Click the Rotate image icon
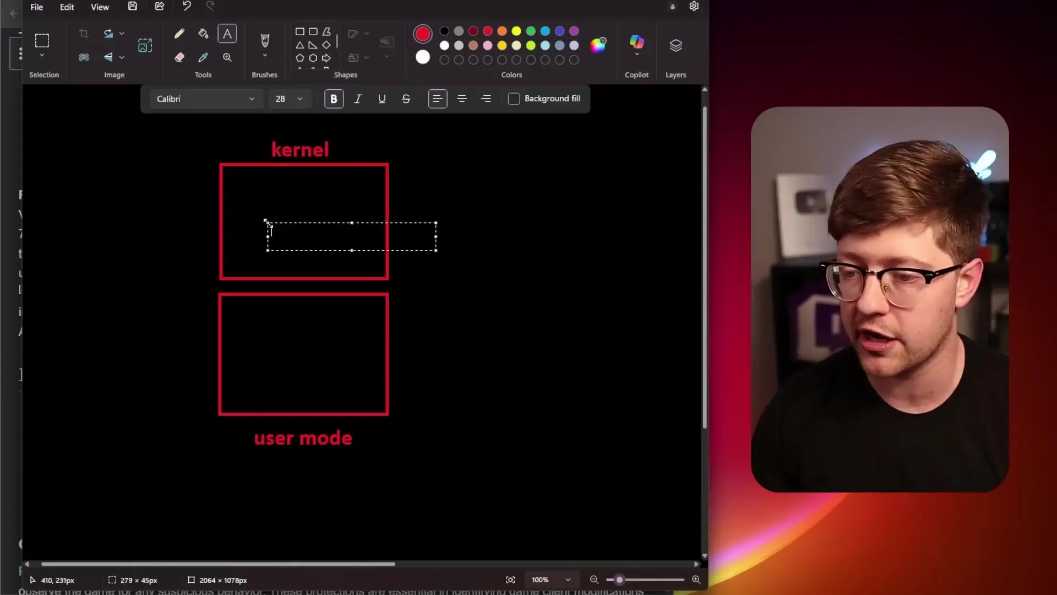 click(108, 34)
